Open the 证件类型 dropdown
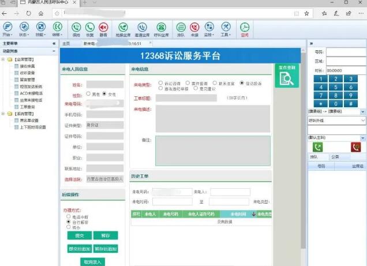The width and height of the screenshot is (367, 266). pos(105,125)
